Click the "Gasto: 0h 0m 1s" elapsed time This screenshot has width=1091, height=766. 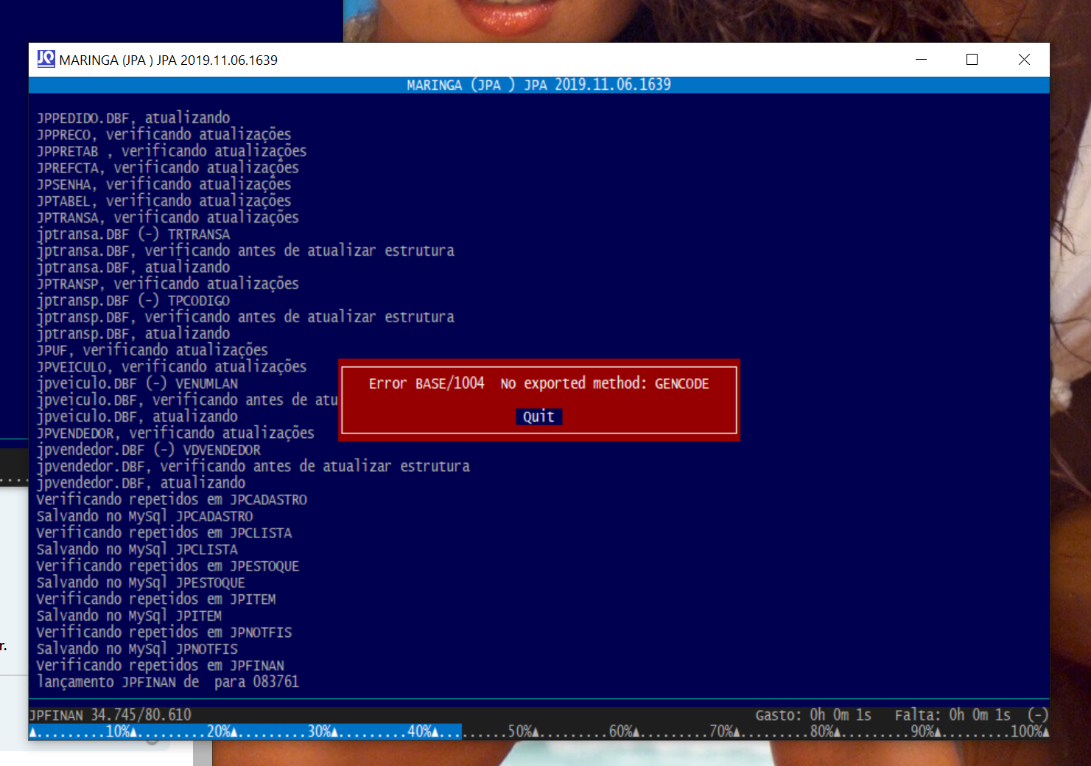point(813,715)
